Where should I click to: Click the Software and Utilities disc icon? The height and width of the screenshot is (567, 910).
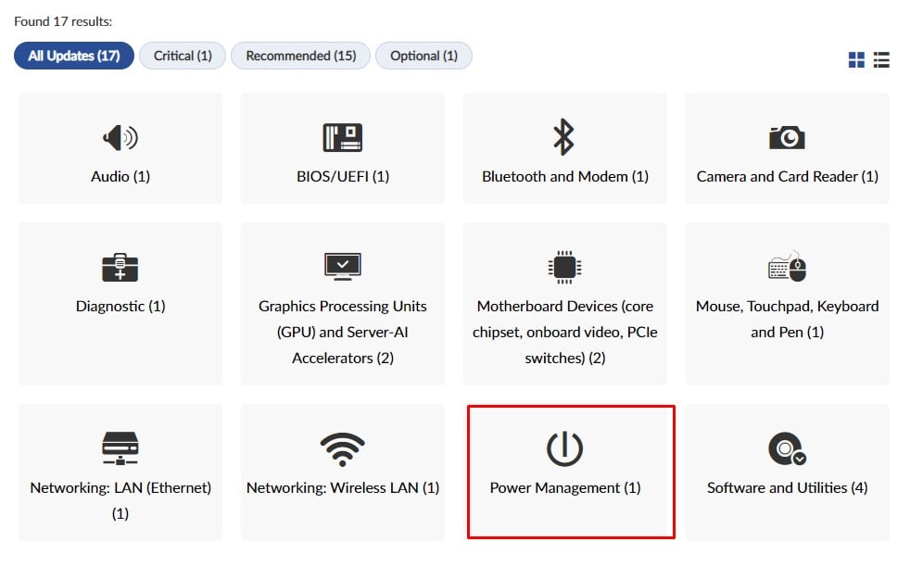point(787,449)
